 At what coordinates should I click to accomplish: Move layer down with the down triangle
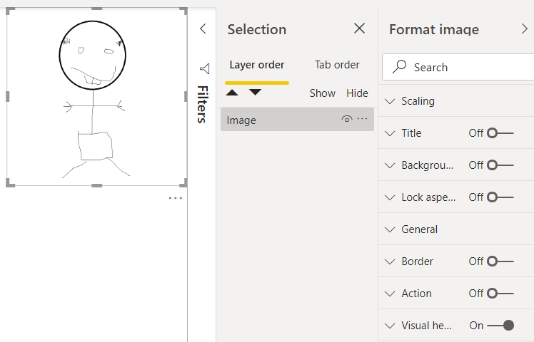[x=255, y=93]
